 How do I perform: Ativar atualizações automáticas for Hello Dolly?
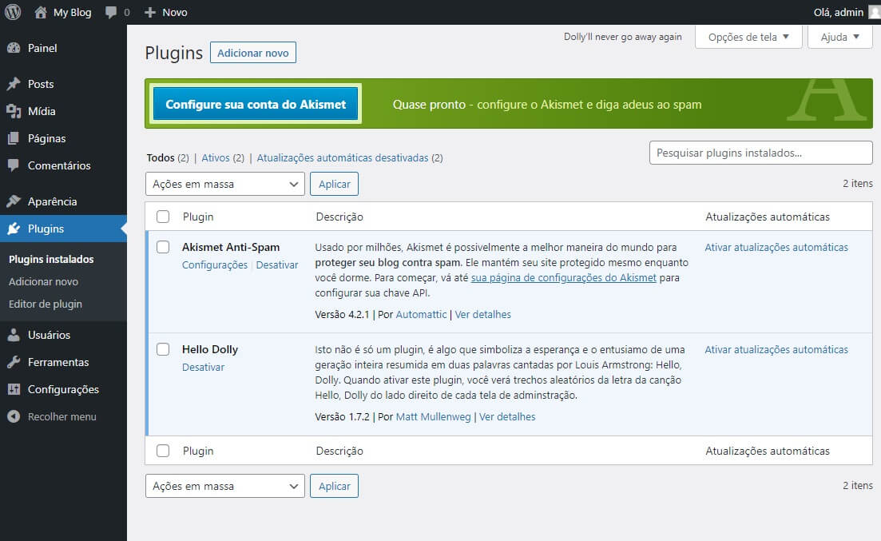pyautogui.click(x=776, y=350)
